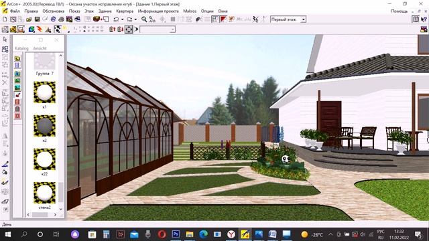Click the New project icon
This screenshot has height=241, width=429.
click(x=5, y=19)
